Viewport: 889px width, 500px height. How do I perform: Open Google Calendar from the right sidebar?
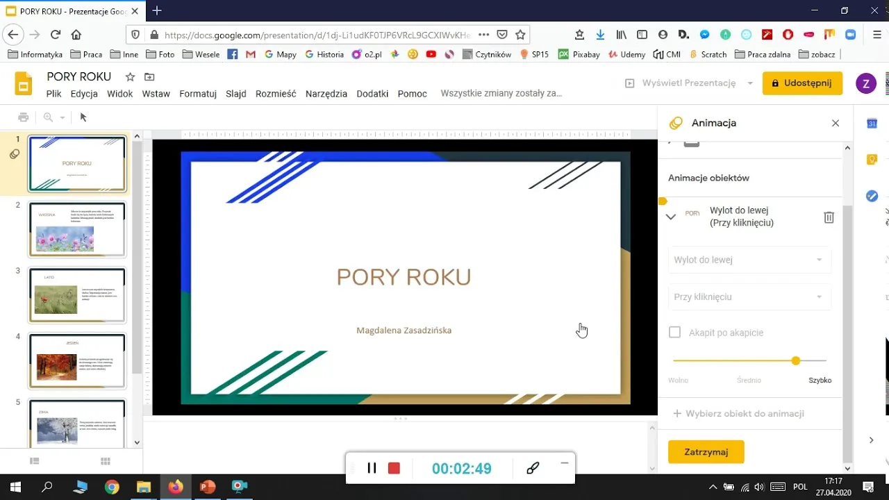[872, 124]
